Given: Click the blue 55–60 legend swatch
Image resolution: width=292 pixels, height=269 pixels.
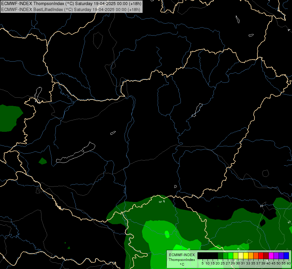Looking at the screenshot, I should pos(286,256).
